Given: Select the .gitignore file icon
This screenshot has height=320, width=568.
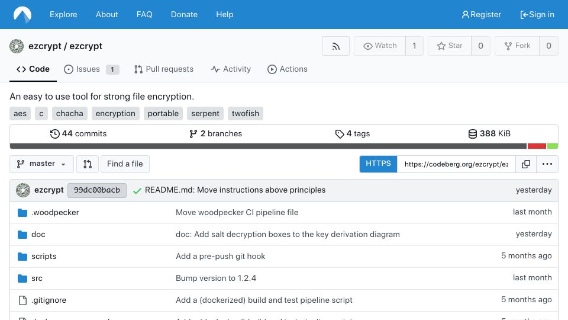Looking at the screenshot, I should coord(22,300).
